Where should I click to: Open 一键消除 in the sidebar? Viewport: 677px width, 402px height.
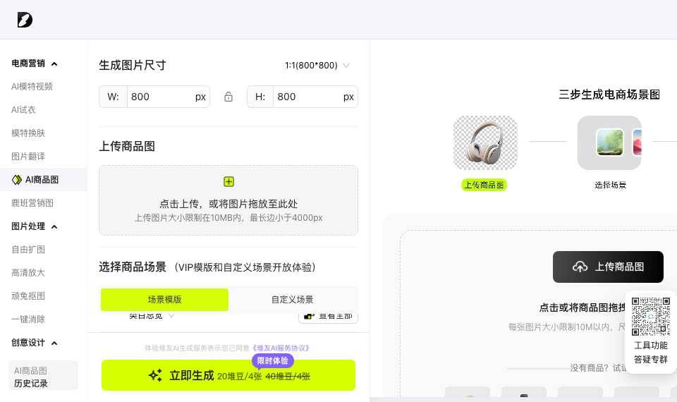pos(28,319)
